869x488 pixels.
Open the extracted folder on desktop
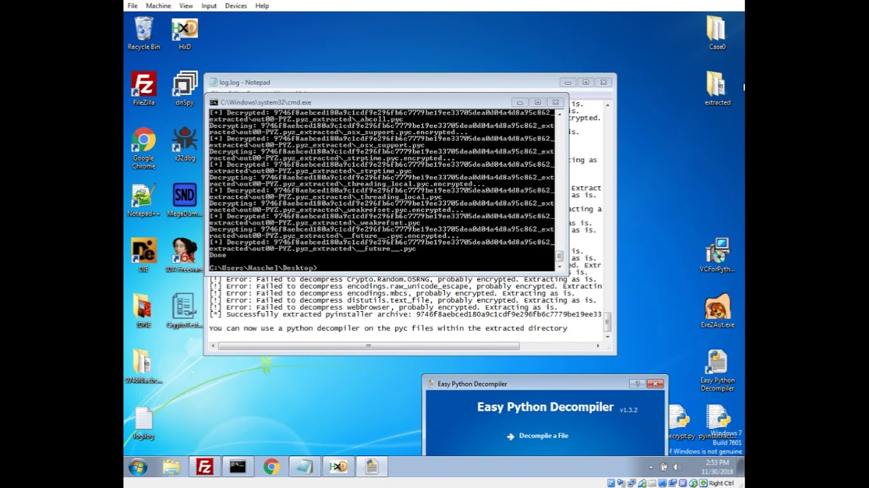(717, 89)
